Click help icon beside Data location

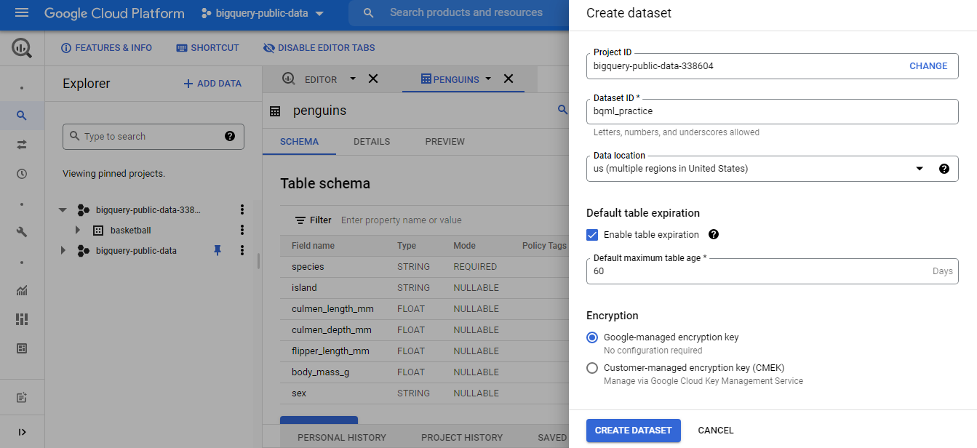(x=944, y=169)
